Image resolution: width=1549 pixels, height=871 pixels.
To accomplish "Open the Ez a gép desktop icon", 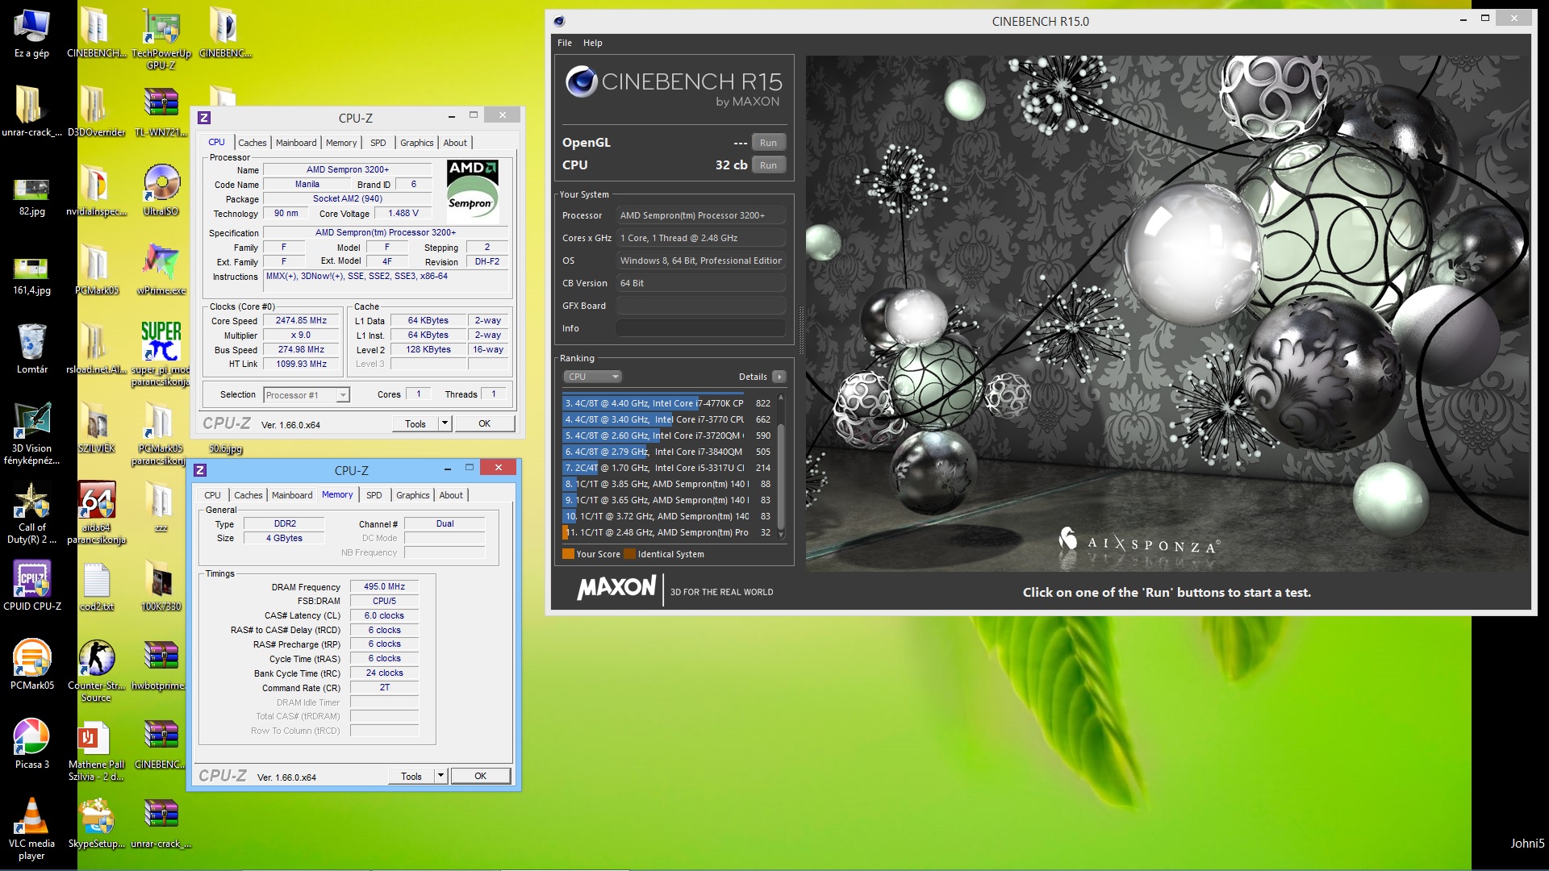I will [31, 32].
